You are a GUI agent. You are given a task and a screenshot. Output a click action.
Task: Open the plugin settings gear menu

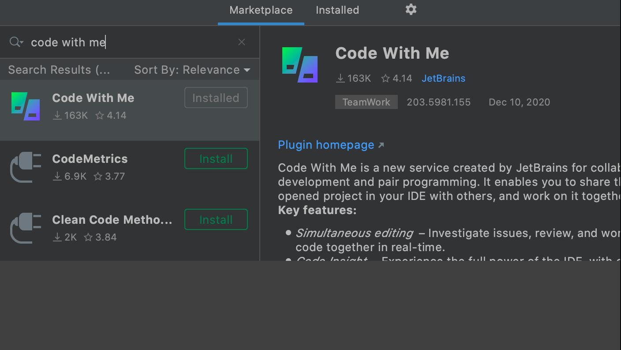coord(411,10)
